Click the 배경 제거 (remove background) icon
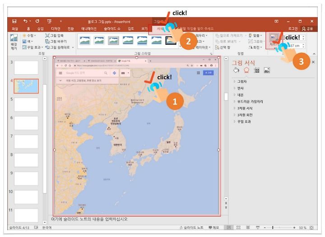The height and width of the screenshot is (237, 325). pos(14,42)
